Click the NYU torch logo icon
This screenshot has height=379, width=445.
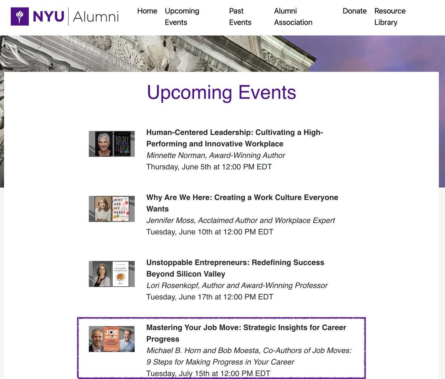pyautogui.click(x=20, y=17)
